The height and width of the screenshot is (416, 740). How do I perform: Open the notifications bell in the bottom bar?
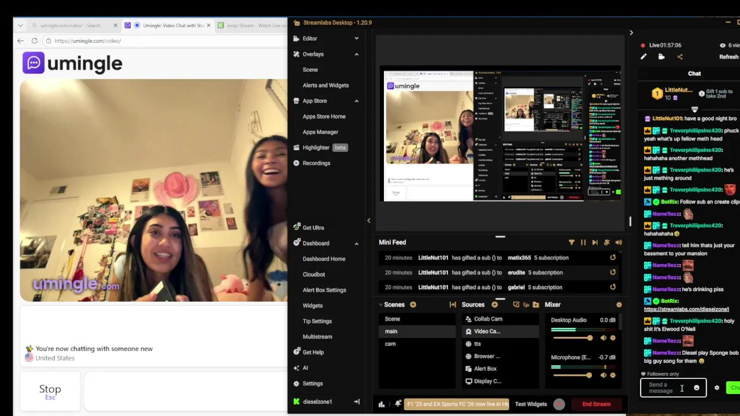click(x=398, y=404)
